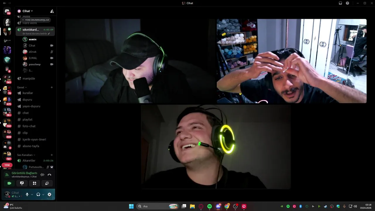Image resolution: width=375 pixels, height=211 pixels.
Task: Open server folder with 1K+ badge
Action: pos(7,112)
